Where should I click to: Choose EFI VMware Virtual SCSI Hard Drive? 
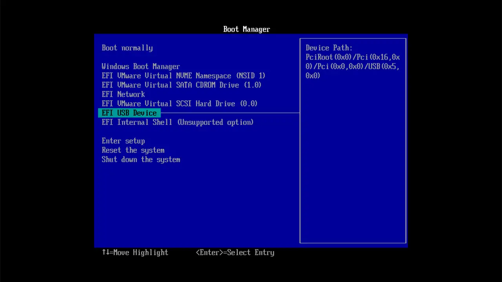(x=180, y=104)
